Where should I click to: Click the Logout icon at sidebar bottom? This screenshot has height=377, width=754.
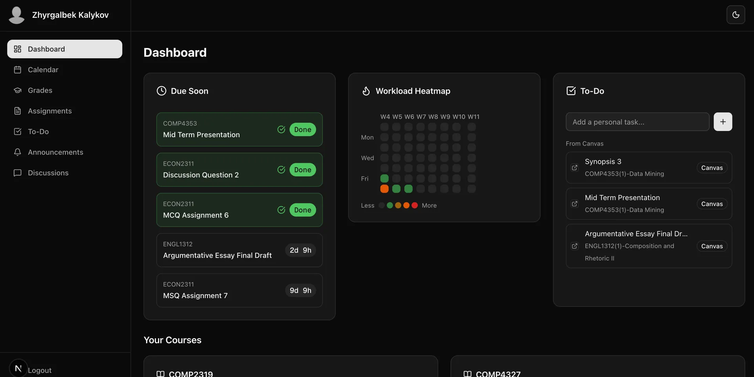coord(17,369)
